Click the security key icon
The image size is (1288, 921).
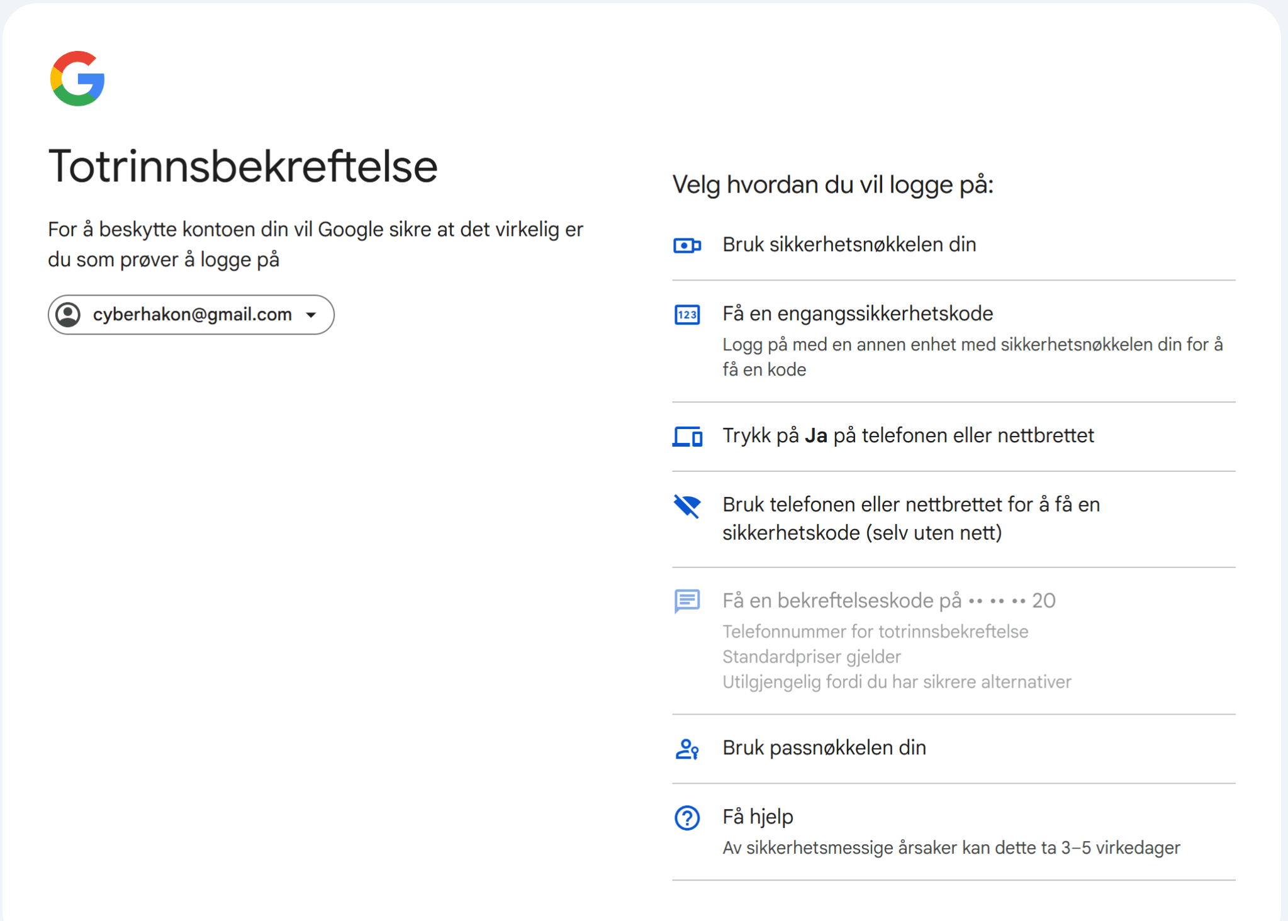click(686, 245)
